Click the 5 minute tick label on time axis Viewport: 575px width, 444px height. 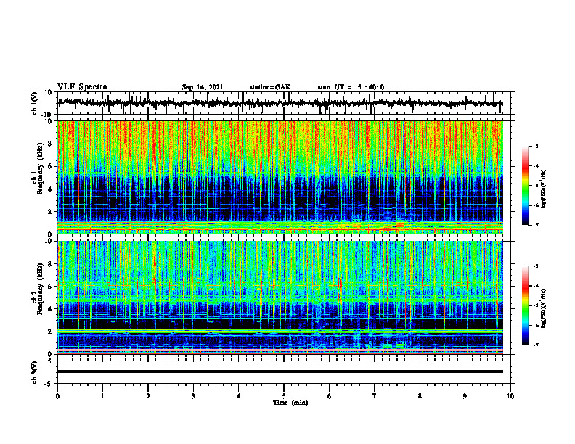click(x=284, y=396)
